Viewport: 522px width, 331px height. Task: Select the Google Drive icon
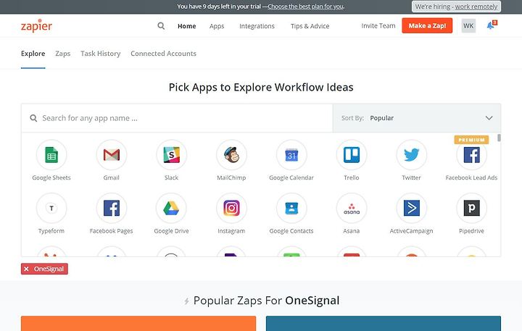click(x=171, y=208)
